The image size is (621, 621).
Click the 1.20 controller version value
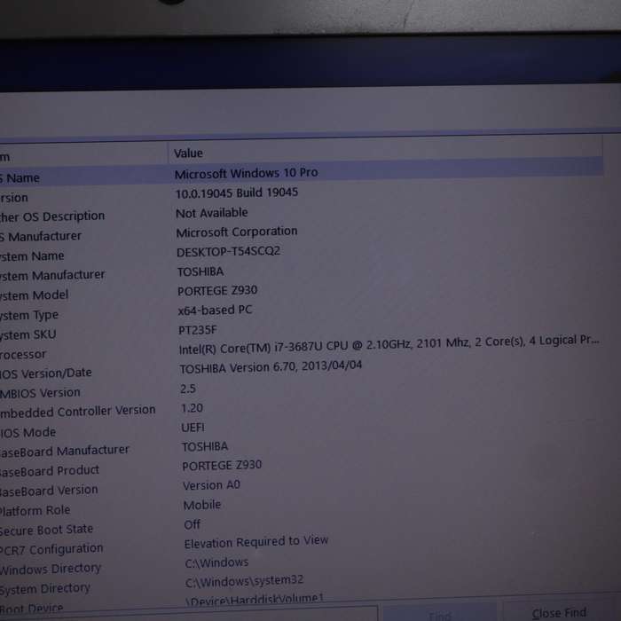point(192,408)
